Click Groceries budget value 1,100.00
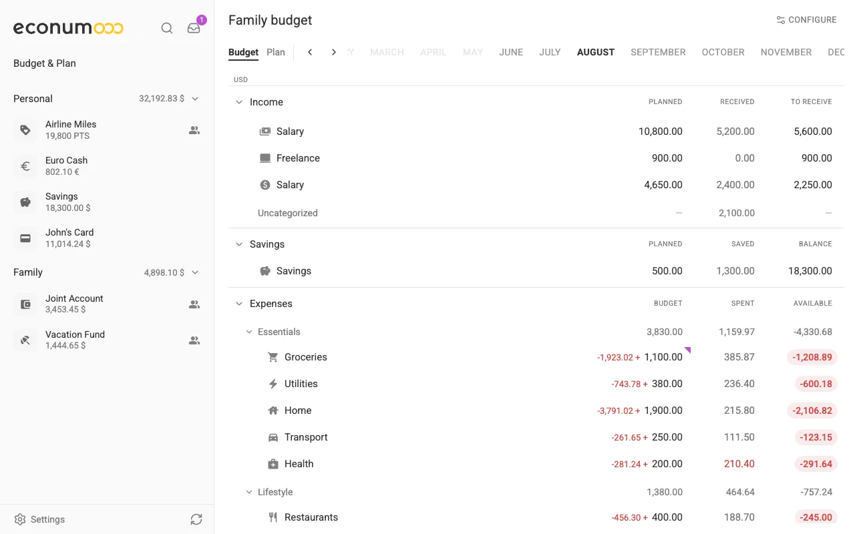This screenshot has height=534, width=855. 663,357
